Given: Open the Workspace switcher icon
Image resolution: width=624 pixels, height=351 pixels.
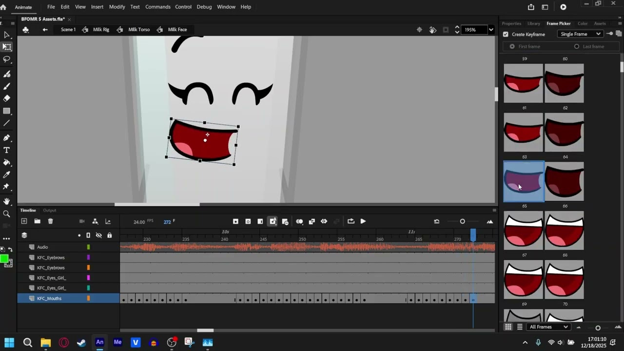Looking at the screenshot, I should click(x=545, y=7).
